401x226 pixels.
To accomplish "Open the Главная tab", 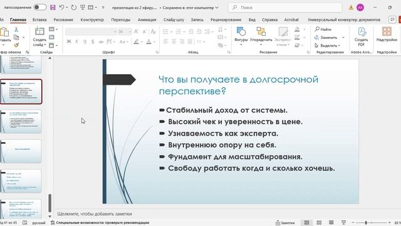I will [x=18, y=19].
